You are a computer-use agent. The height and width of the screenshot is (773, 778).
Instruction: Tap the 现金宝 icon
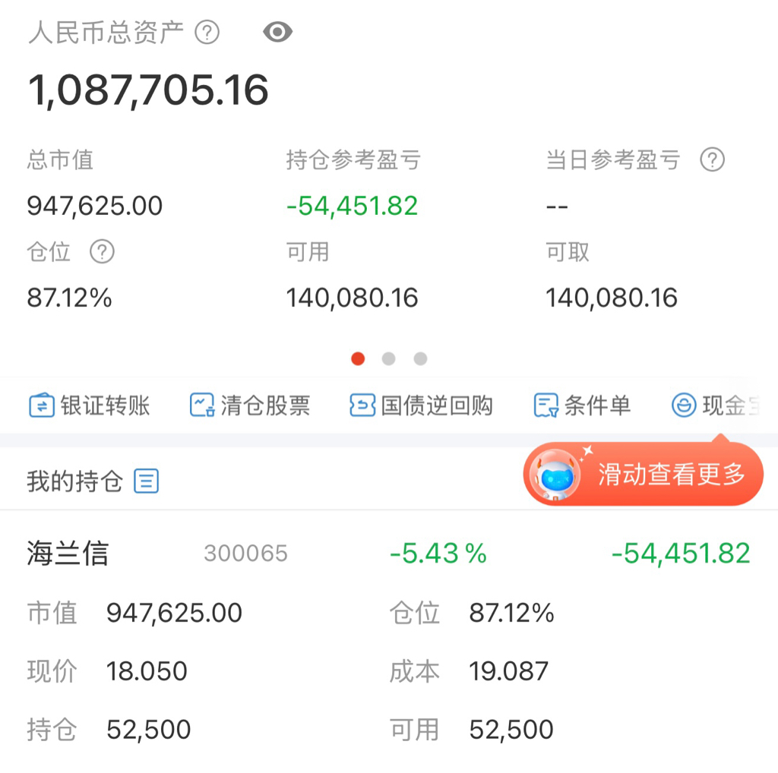click(684, 405)
